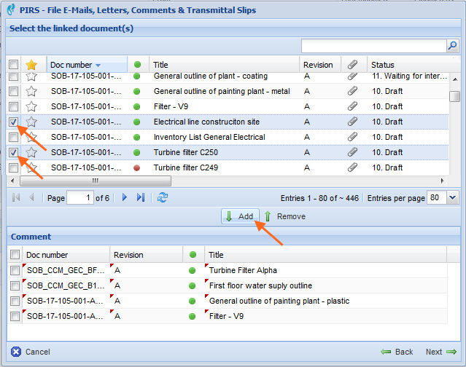466x367 pixels.
Task: Select '11. Waiting for inter...' status cell
Action: click(x=410, y=76)
